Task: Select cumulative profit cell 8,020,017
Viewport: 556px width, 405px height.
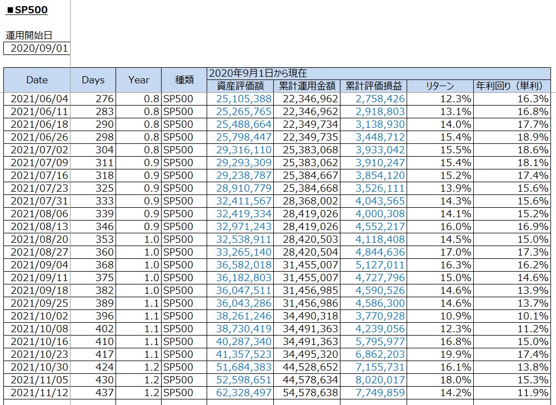Action: tap(373, 380)
